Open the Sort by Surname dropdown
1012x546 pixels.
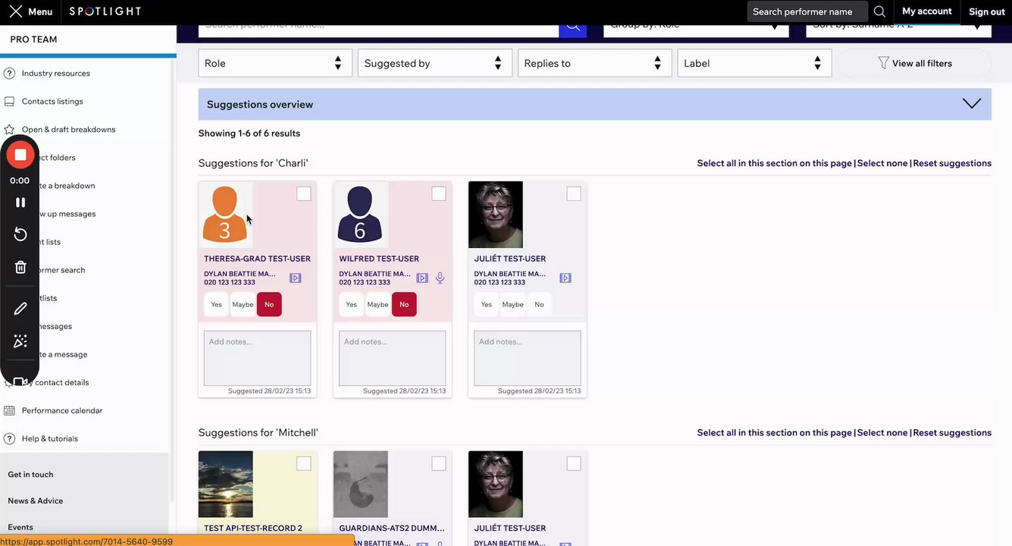point(898,30)
